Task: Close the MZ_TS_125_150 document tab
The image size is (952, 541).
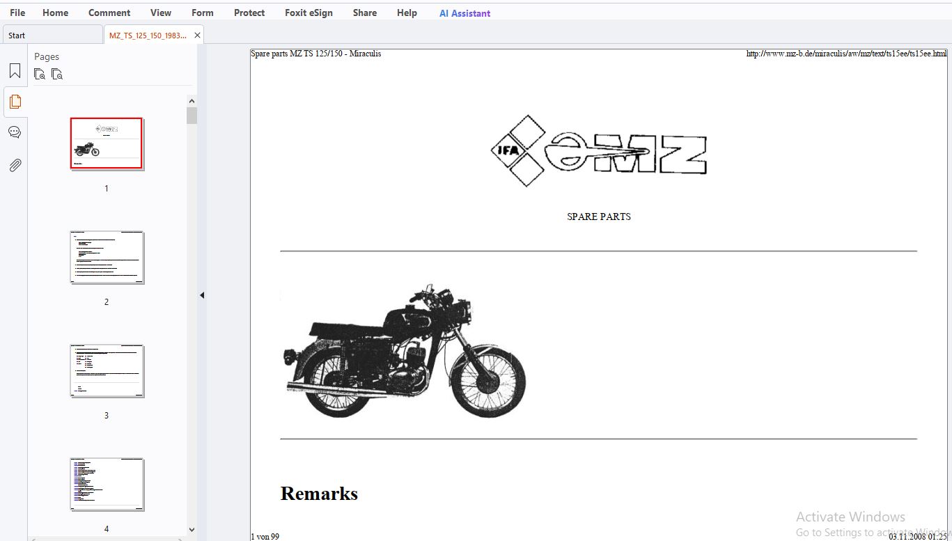Action: [x=197, y=36]
